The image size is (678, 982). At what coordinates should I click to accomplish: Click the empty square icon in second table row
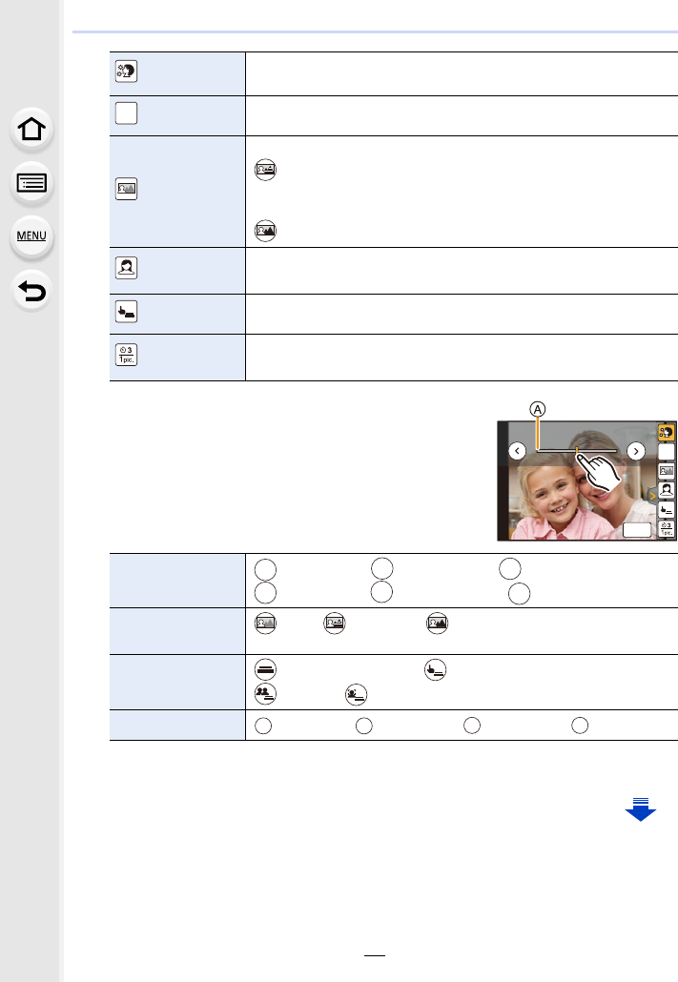pos(127,113)
